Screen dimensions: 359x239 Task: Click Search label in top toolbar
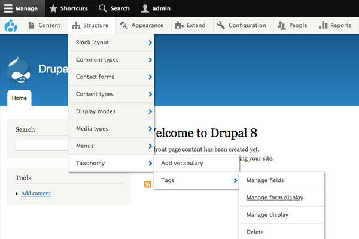coord(120,8)
